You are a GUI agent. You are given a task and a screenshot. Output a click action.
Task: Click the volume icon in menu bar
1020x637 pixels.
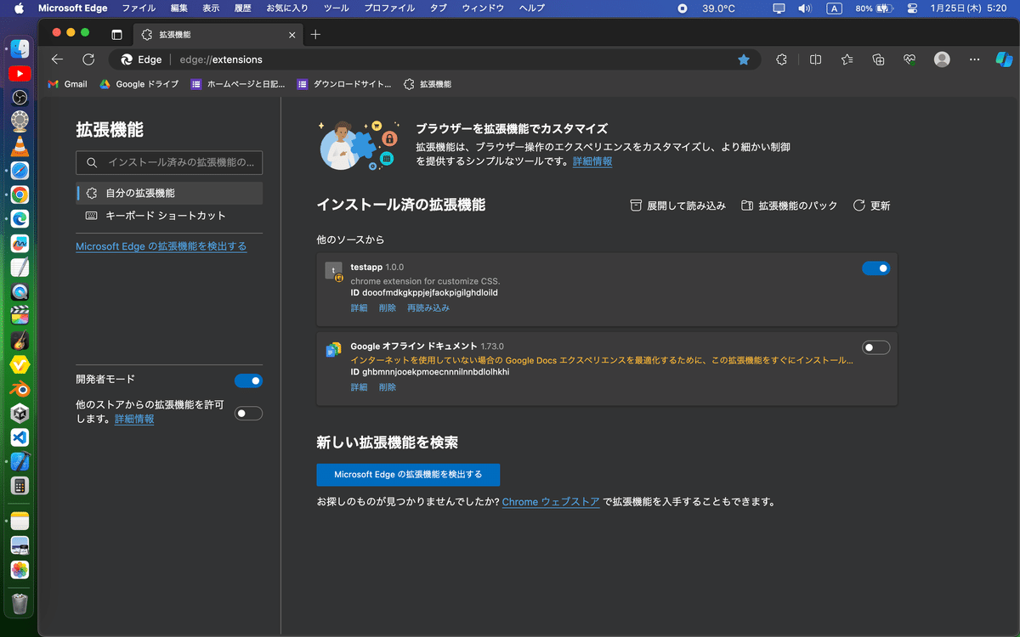(804, 8)
